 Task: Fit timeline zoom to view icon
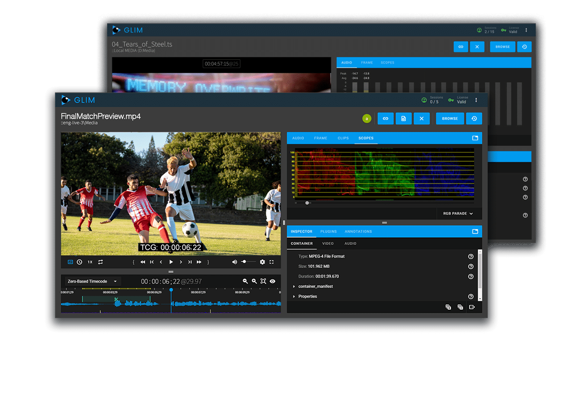click(263, 281)
